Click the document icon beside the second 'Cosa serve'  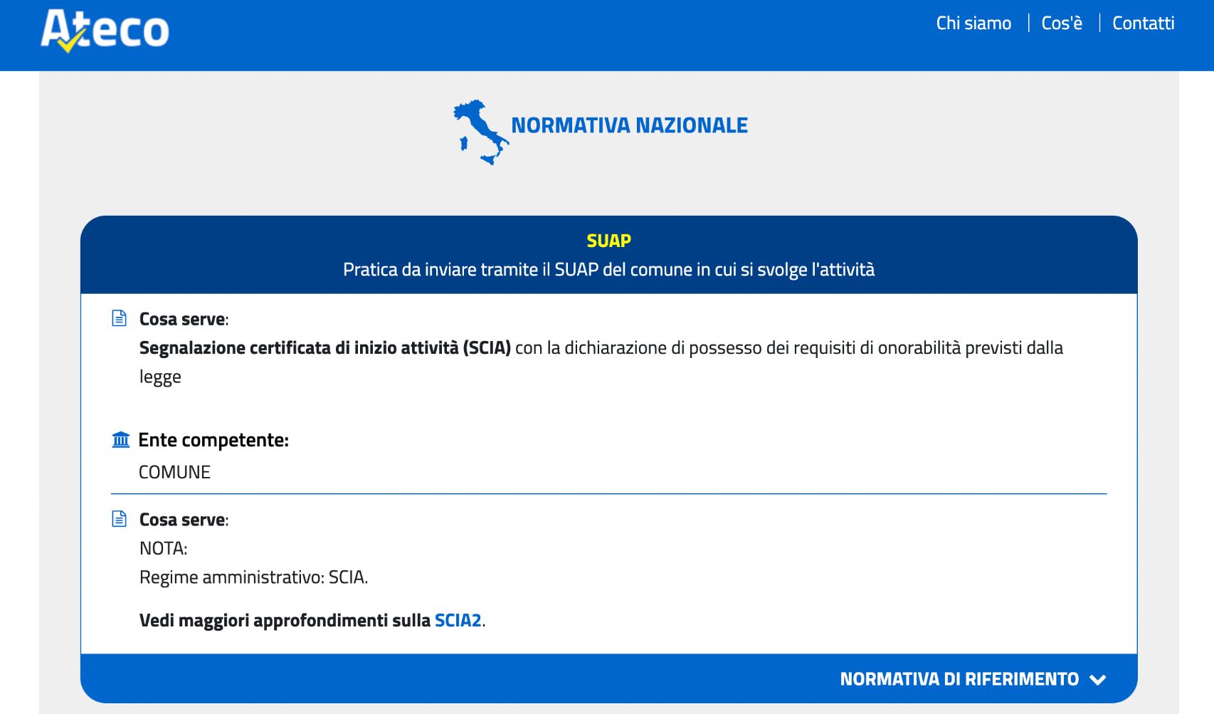(120, 519)
